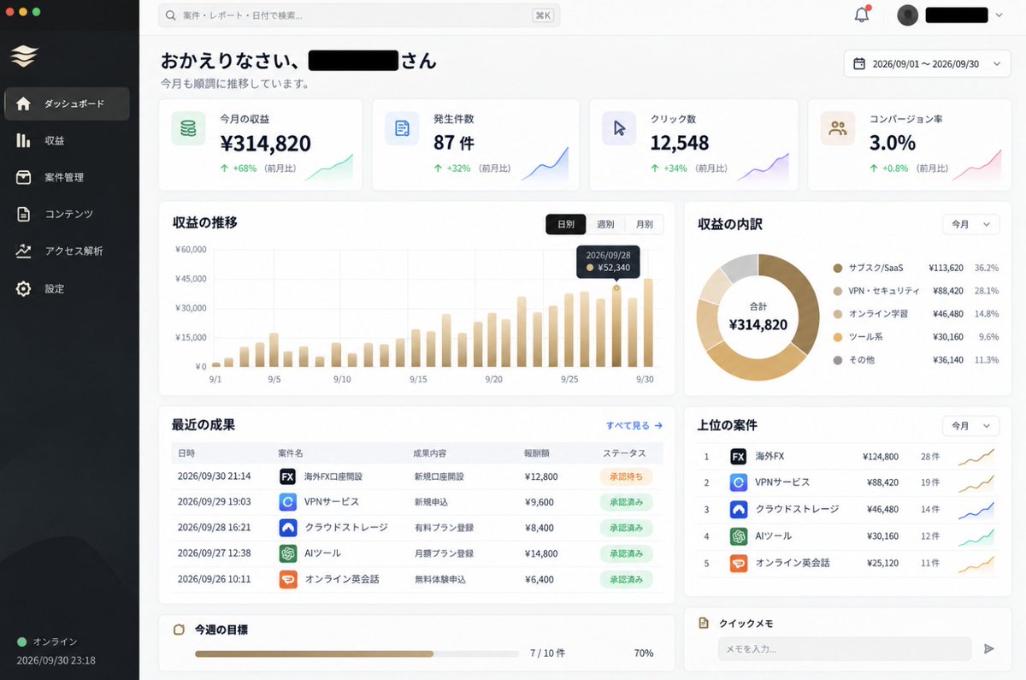Click the calendar icon in the date range
Screen dimensions: 1026x680
tap(859, 64)
